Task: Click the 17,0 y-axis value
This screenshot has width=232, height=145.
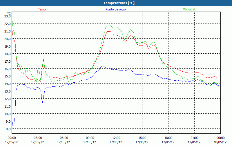Action: (x=8, y=61)
